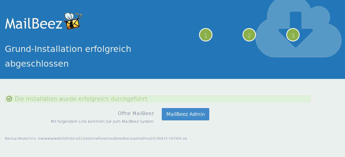Select installation step 2 circle
The image size is (345, 157).
249,35
